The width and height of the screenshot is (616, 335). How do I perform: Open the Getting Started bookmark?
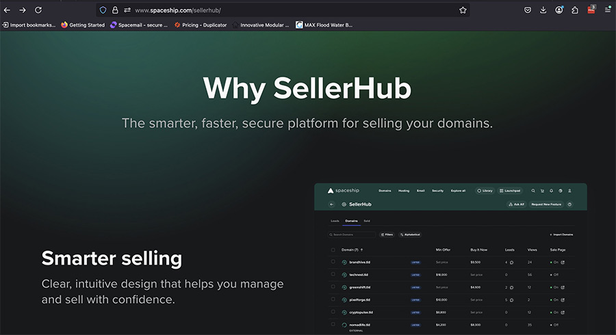(83, 25)
